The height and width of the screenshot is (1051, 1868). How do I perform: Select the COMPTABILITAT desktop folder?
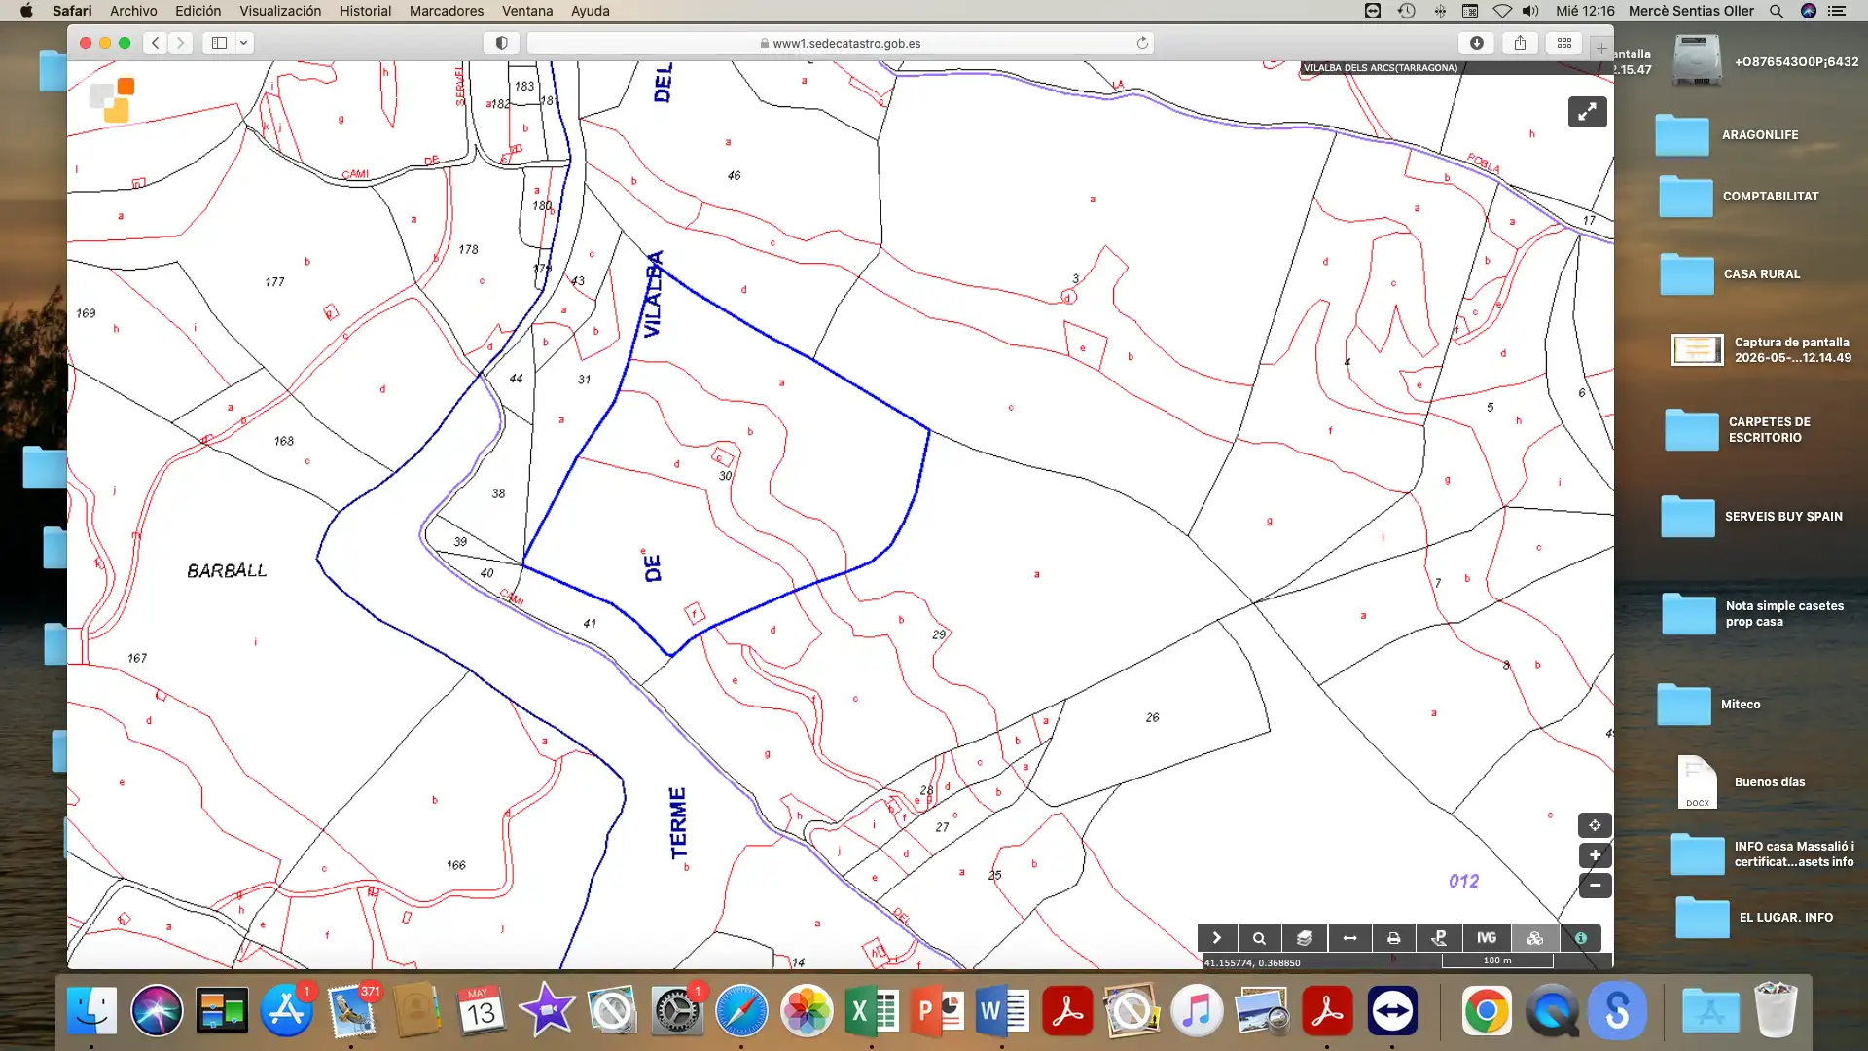1686,197
